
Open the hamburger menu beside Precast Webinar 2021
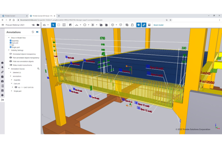tap(3, 25)
